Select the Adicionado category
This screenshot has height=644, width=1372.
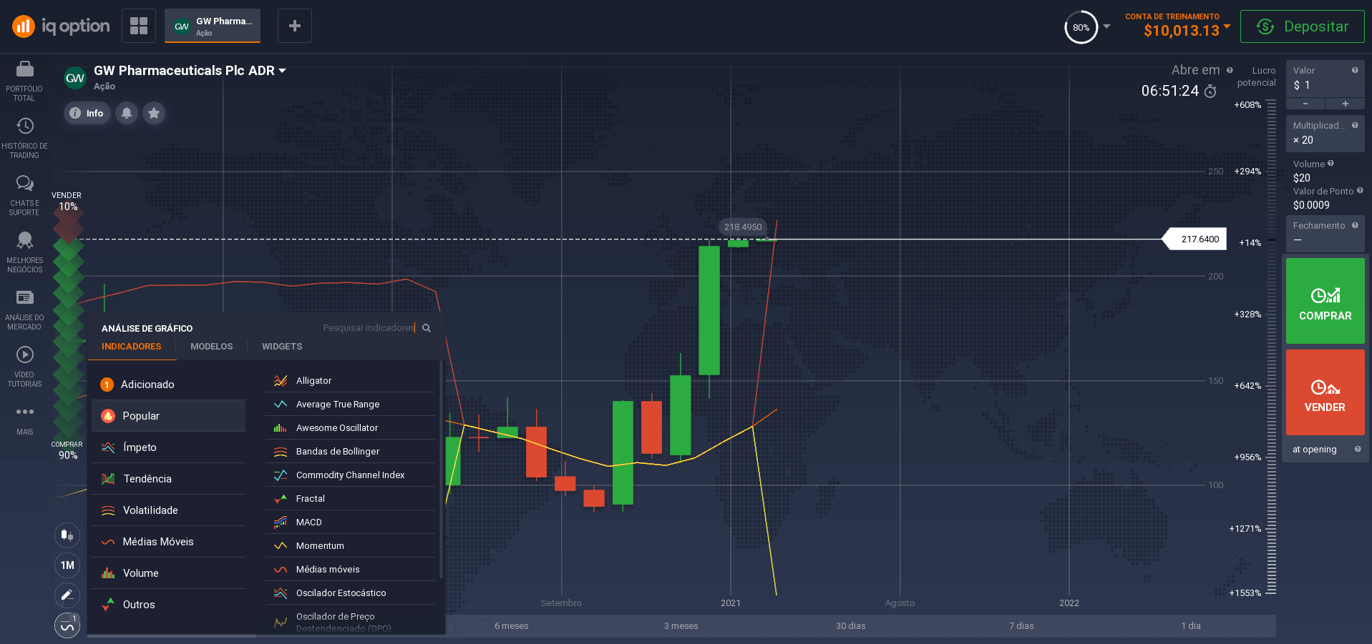(169, 385)
